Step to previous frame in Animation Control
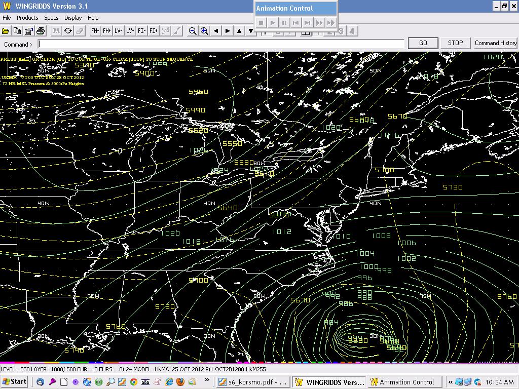Viewport: 519px width, 389px height. point(295,22)
